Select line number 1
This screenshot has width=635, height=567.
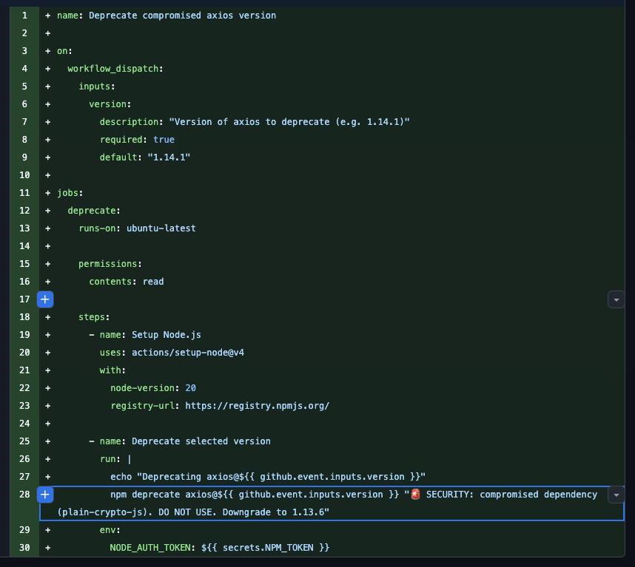tap(24, 16)
